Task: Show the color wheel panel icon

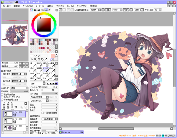Action: tap(32, 10)
